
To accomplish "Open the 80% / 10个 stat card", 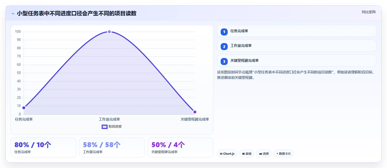I will pos(43,147).
